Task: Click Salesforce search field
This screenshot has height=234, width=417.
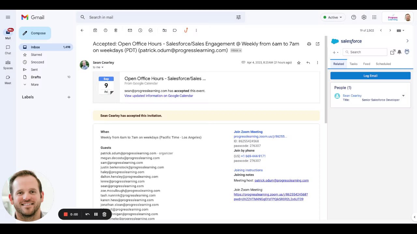Action: click(x=365, y=52)
